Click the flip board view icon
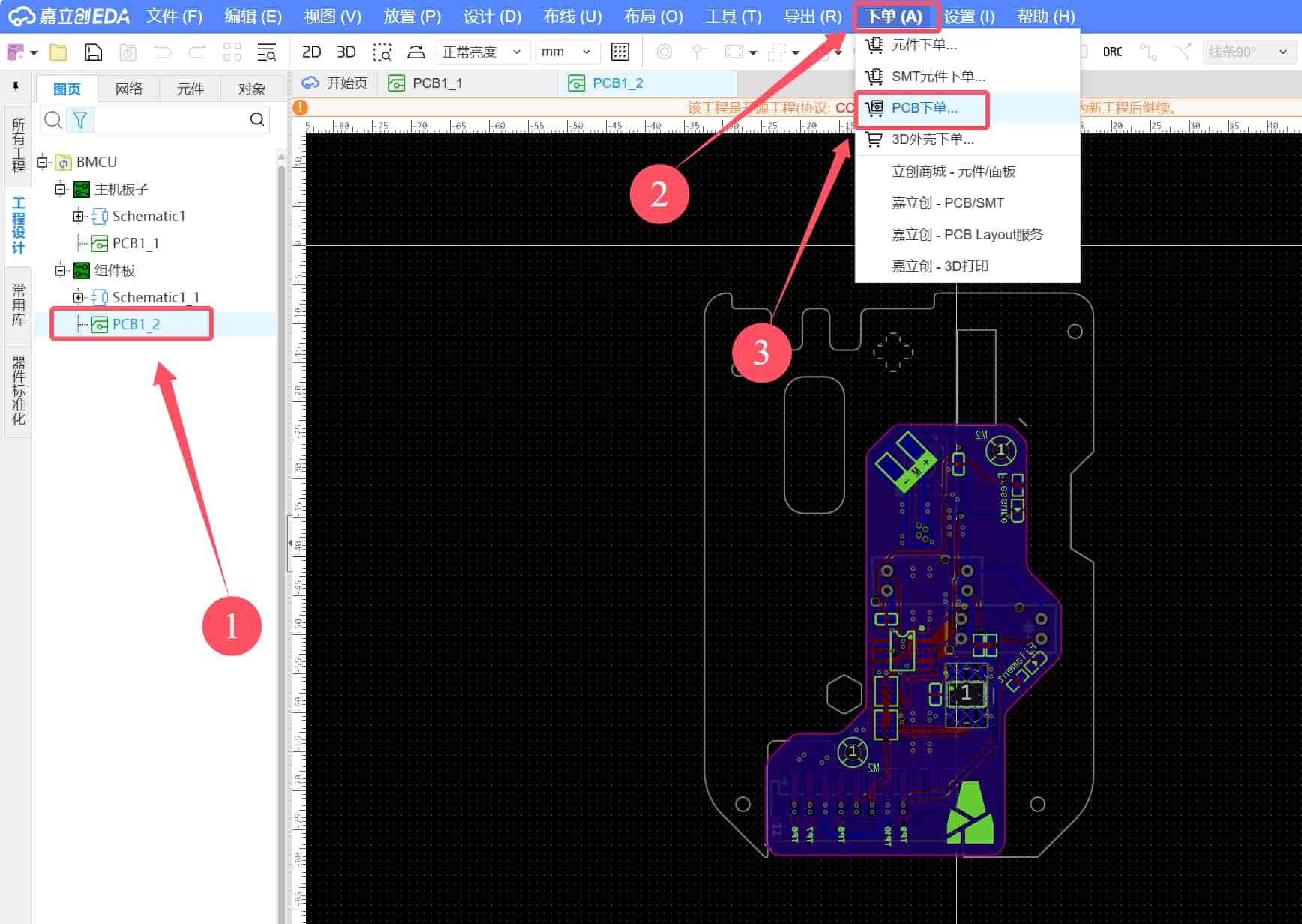This screenshot has height=924, width=1302. click(415, 52)
